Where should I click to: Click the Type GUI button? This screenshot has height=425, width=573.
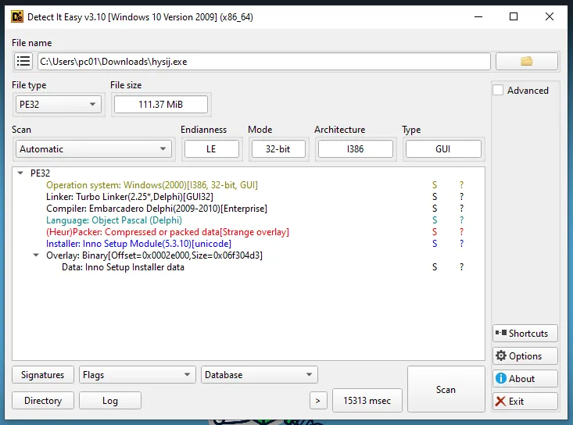(443, 149)
